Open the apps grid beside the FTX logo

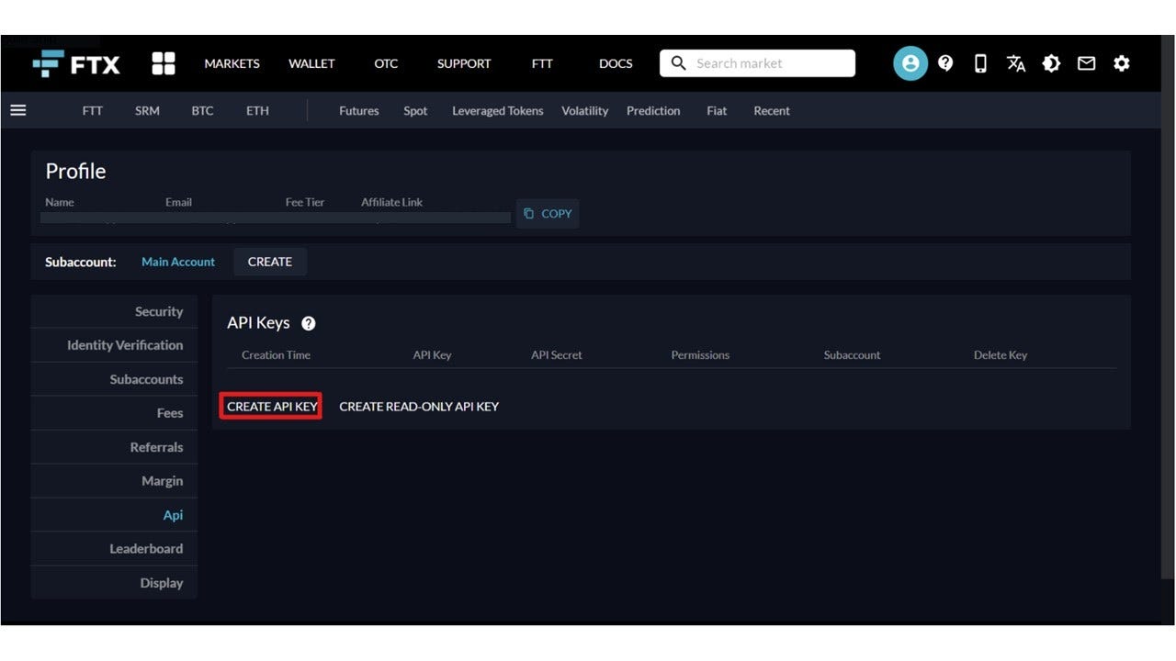[163, 63]
